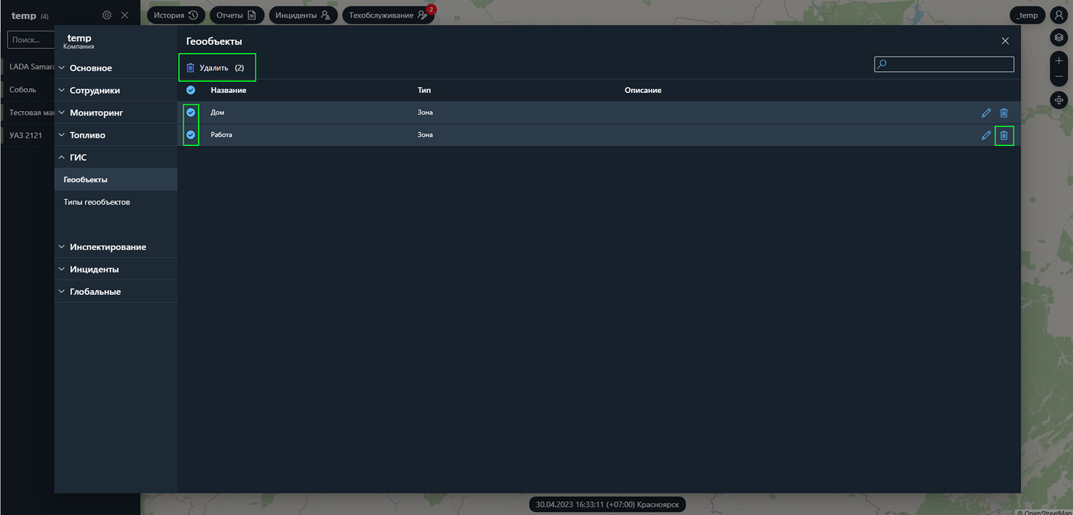Click the pencil edit icon for Работа
Screen dimensions: 1073x515
(986, 135)
